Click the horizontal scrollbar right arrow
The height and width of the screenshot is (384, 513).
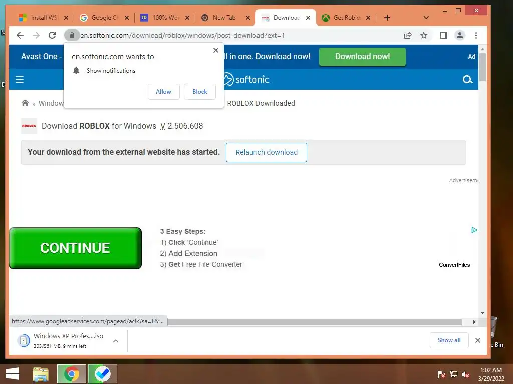(x=474, y=322)
